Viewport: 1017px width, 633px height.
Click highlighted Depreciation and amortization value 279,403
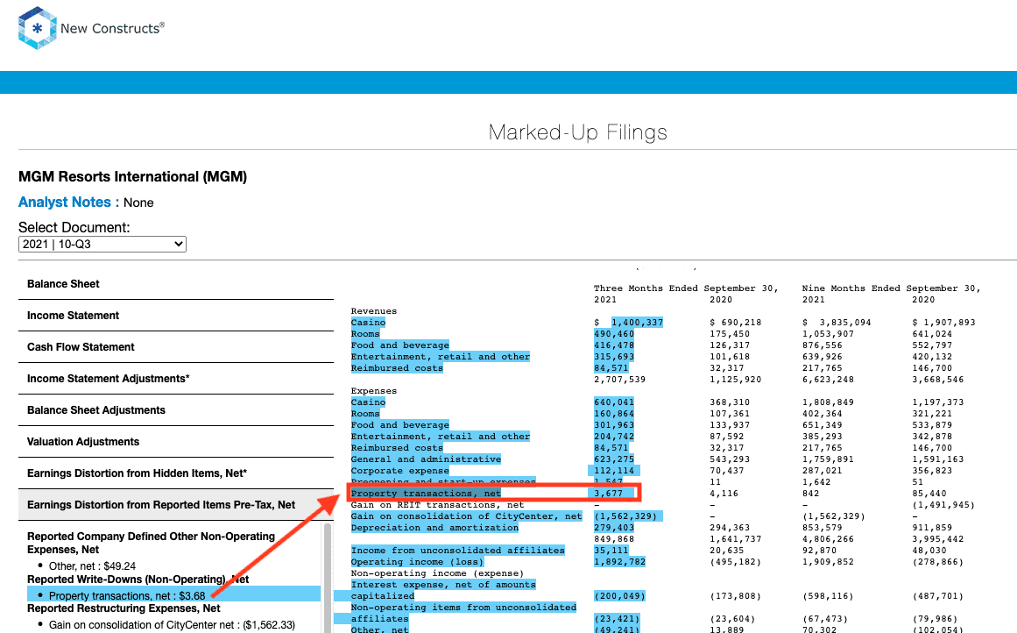[x=614, y=528]
